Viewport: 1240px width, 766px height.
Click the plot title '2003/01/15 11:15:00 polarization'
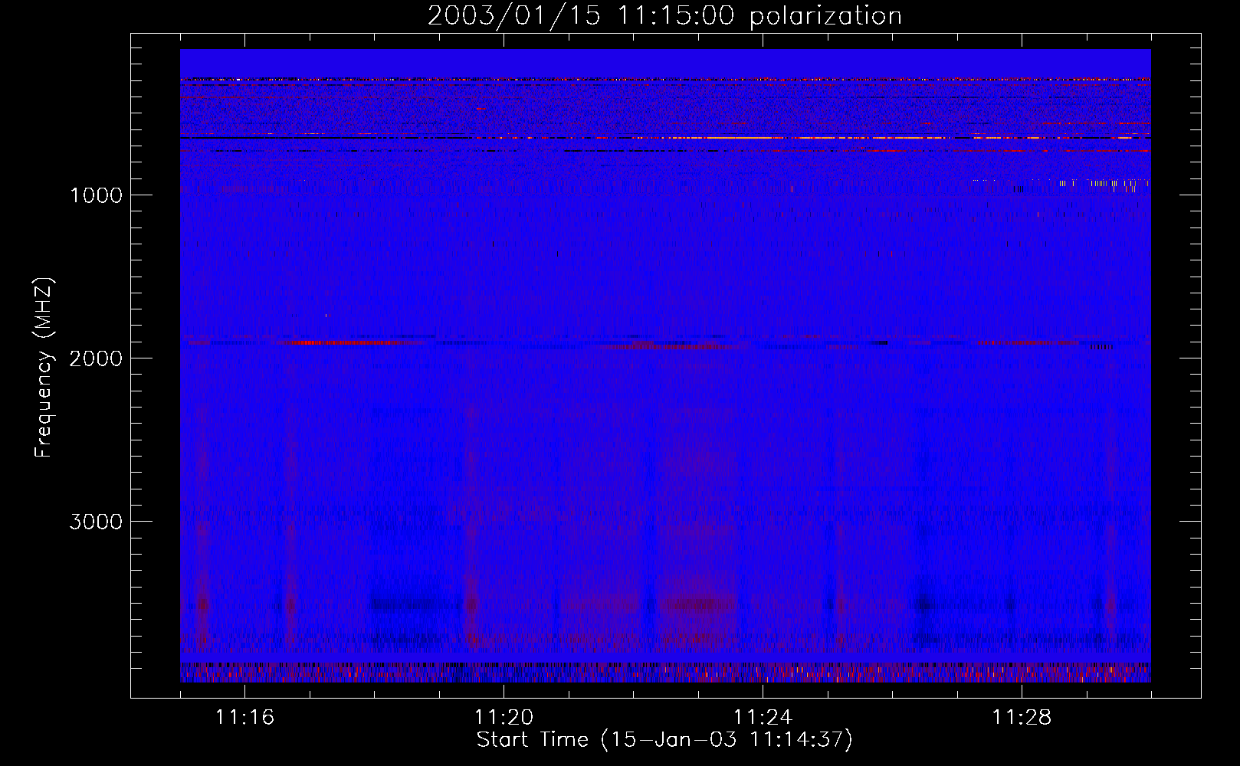(x=664, y=16)
